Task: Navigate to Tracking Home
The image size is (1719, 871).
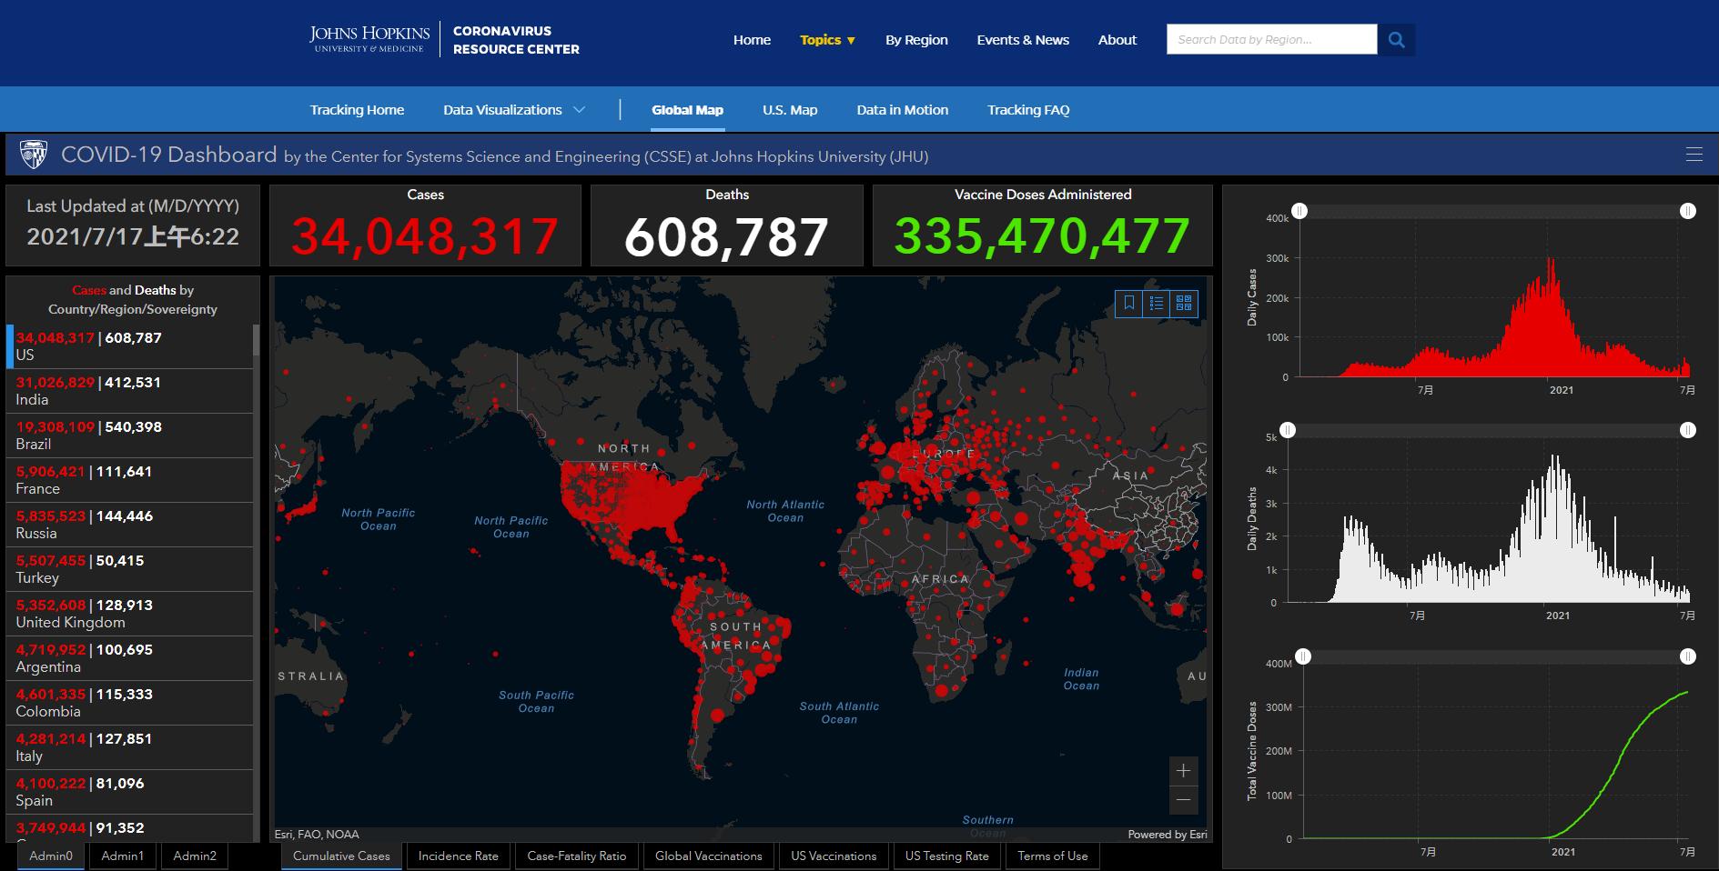Action: click(x=357, y=110)
